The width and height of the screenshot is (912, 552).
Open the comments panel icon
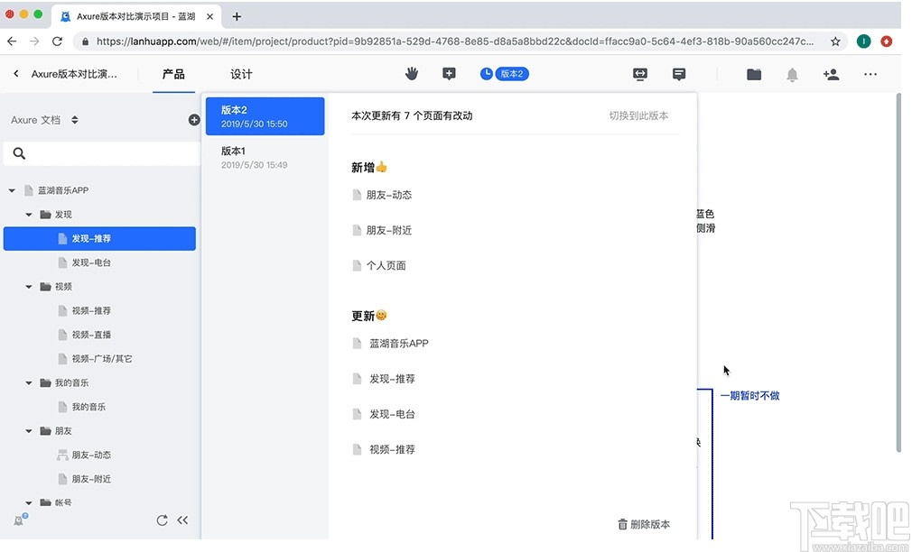(x=679, y=74)
